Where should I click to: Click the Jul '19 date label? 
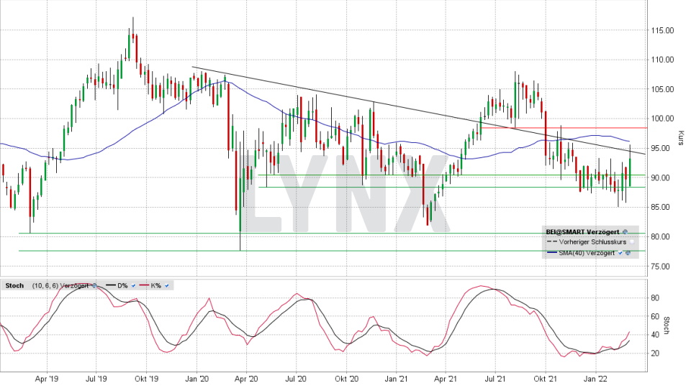tap(96, 379)
